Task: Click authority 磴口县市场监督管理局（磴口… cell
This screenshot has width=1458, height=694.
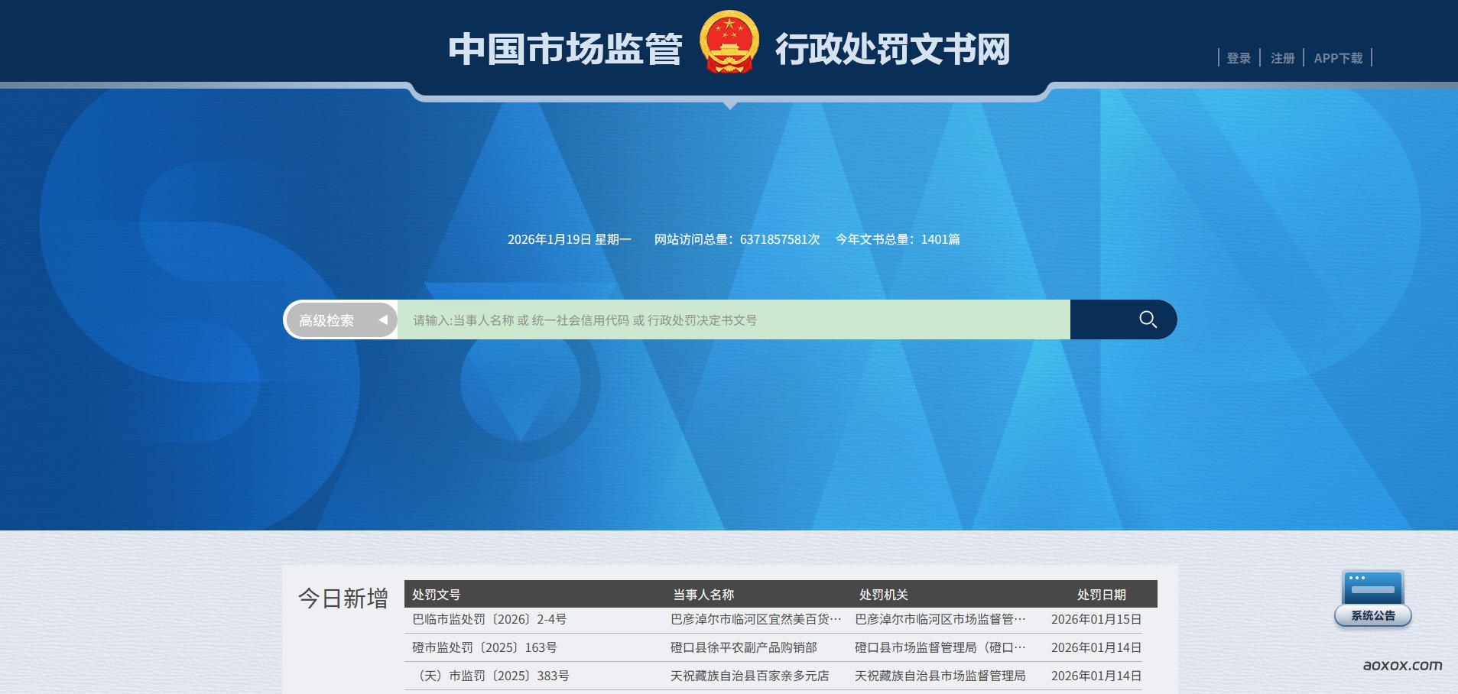Action: click(x=940, y=647)
